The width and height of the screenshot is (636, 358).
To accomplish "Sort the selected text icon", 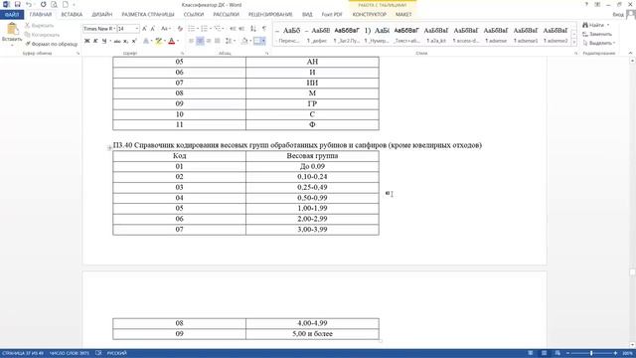I will pyautogui.click(x=253, y=29).
